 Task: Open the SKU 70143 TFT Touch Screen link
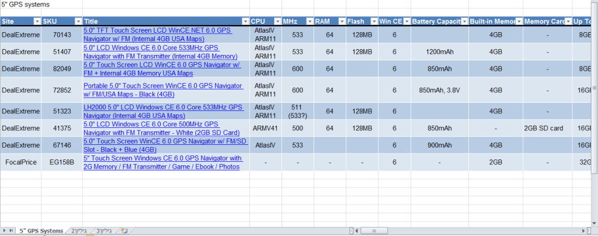158,34
